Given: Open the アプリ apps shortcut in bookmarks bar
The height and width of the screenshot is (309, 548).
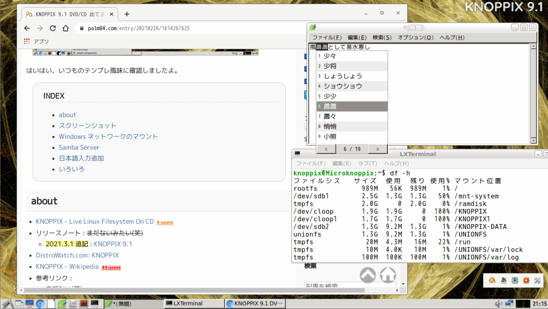Looking at the screenshot, I should (36, 41).
